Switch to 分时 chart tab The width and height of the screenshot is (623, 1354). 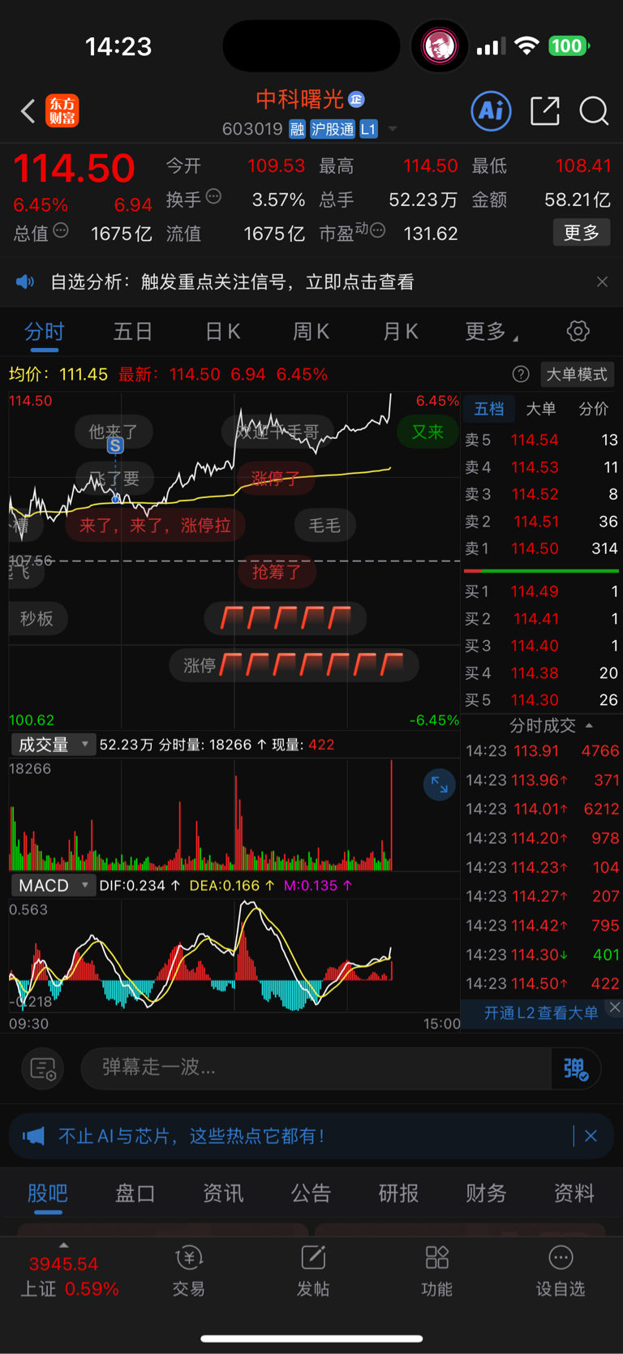[45, 332]
